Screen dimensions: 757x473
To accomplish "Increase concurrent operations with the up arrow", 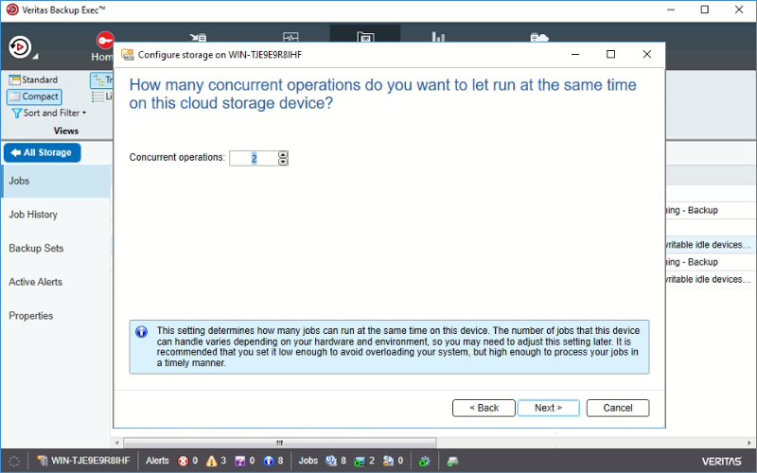I will tap(283, 154).
